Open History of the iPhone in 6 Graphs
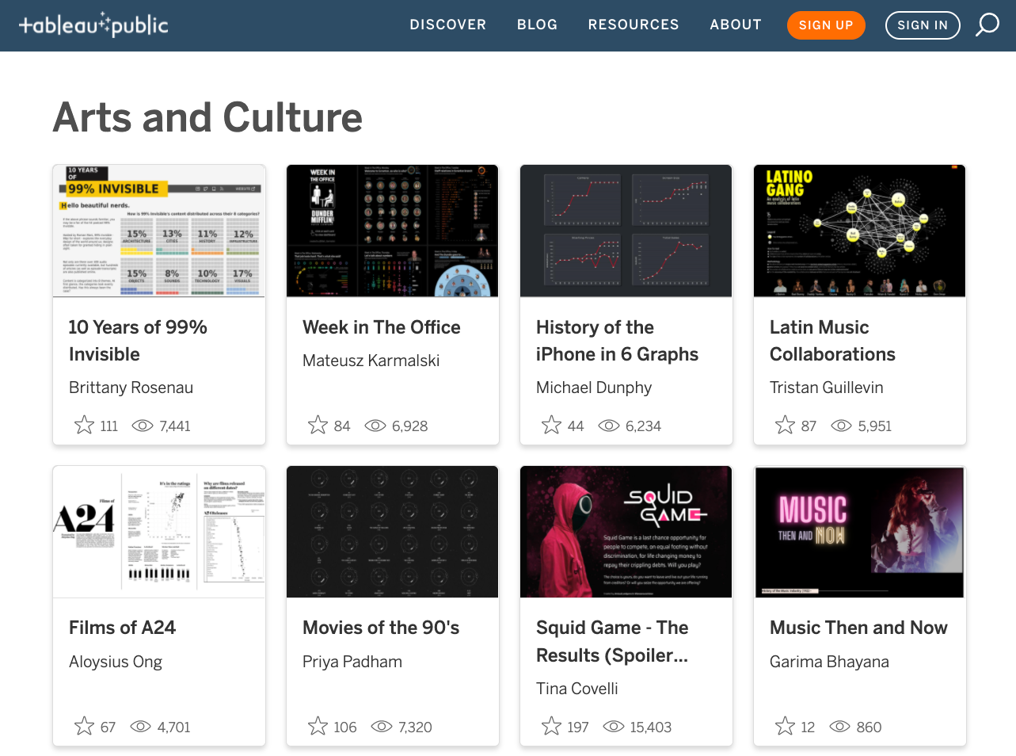 [617, 341]
